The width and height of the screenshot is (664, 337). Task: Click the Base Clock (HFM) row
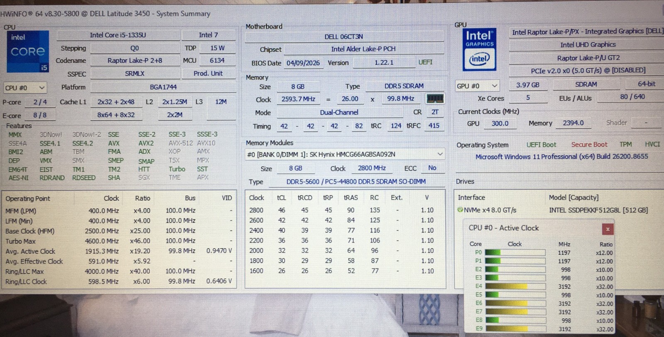[x=118, y=231]
